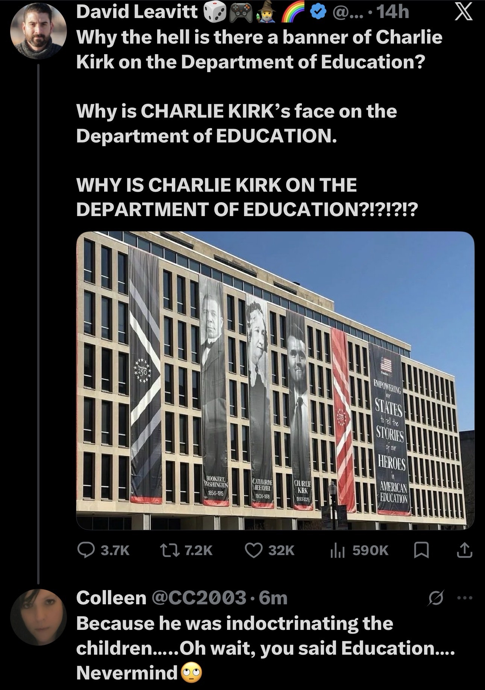Open the Department of Education building photo

pos(275,381)
